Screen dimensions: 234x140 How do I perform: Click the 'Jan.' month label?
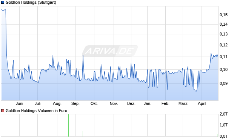click(x=148, y=103)
